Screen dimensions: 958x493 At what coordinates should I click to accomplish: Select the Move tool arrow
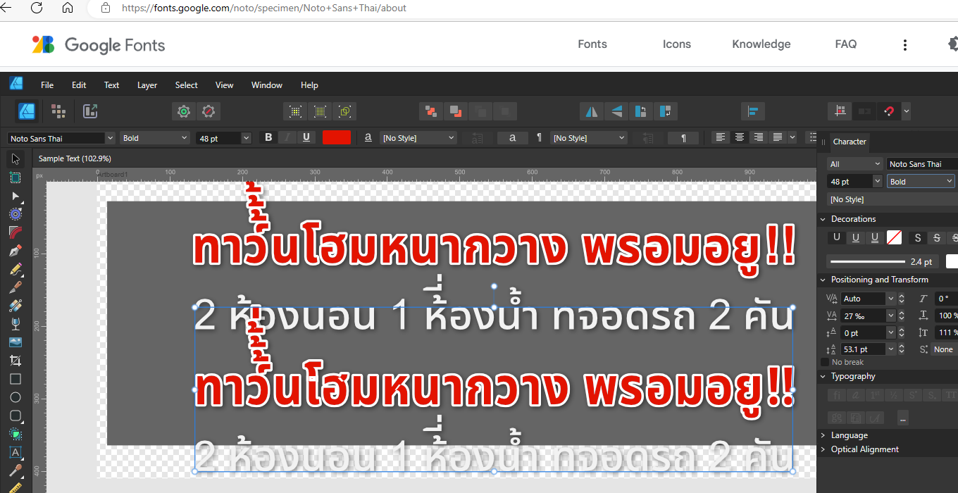[x=15, y=158]
